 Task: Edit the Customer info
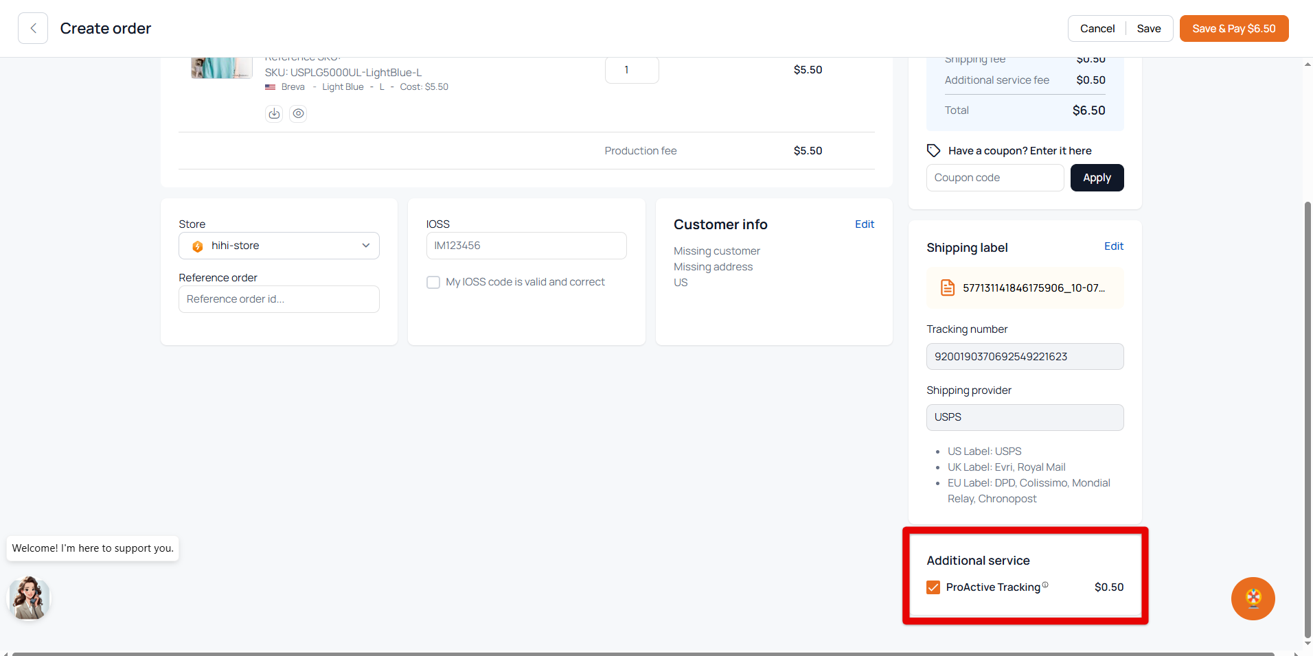[864, 224]
